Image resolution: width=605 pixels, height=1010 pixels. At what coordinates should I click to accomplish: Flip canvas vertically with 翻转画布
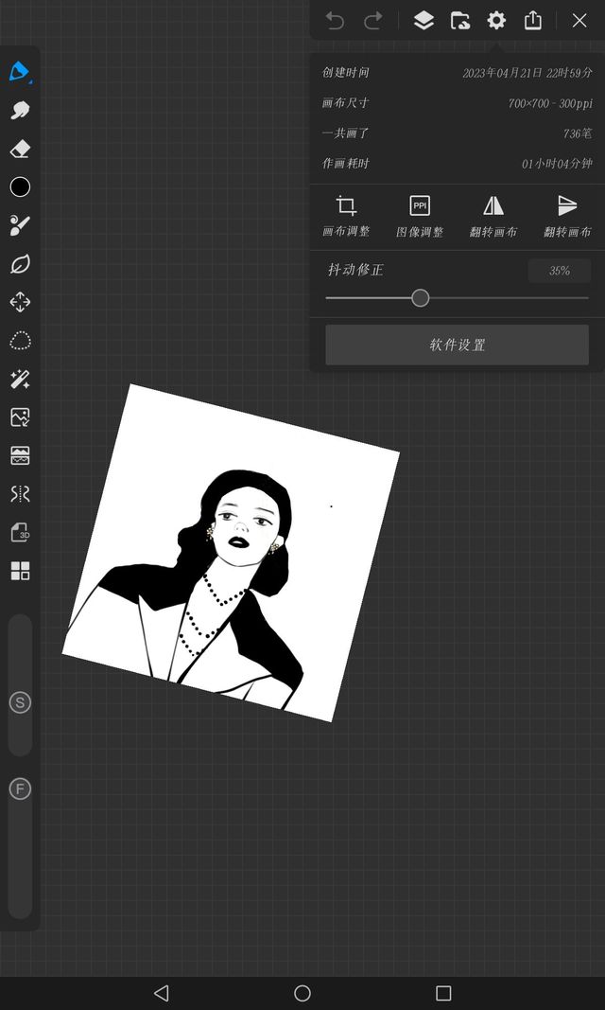567,216
